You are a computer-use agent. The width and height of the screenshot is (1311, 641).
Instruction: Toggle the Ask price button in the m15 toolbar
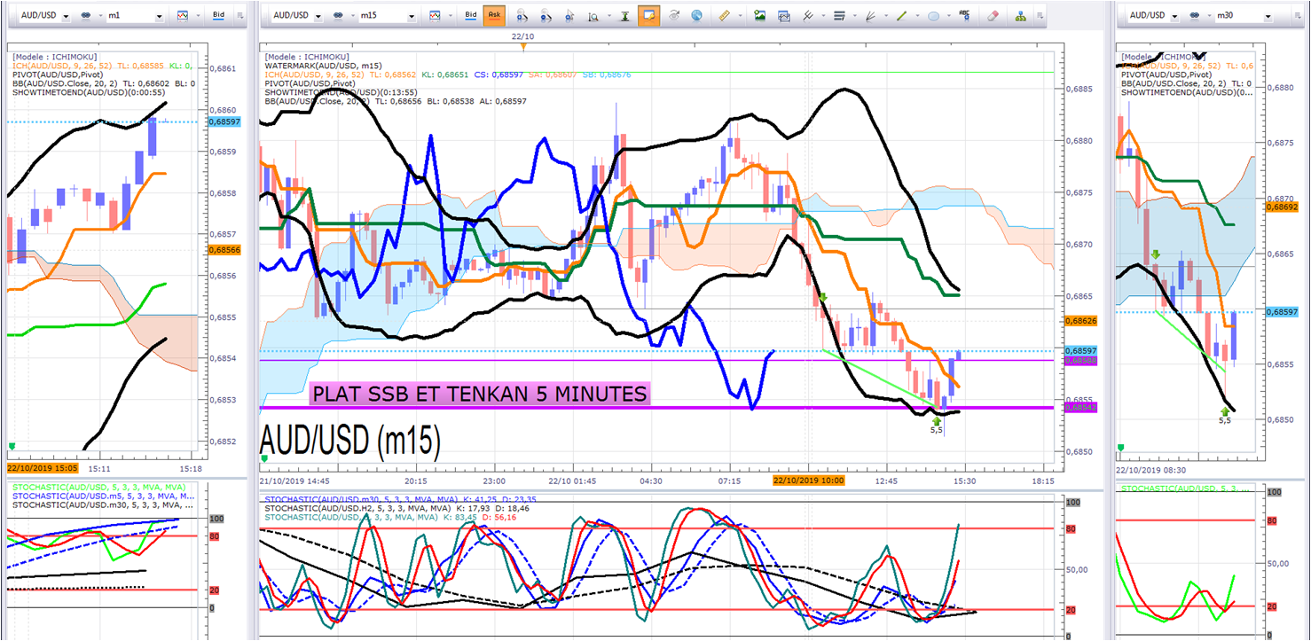pyautogui.click(x=494, y=16)
